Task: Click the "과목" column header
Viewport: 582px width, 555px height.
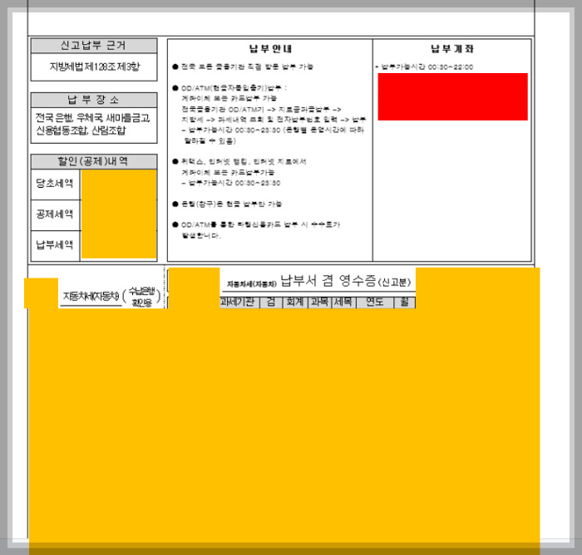Action: pos(319,302)
